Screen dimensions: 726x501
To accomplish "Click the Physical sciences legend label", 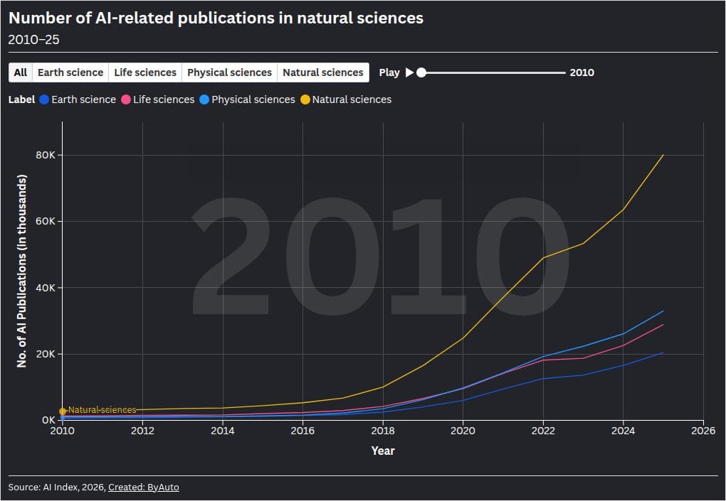I will coord(253,99).
